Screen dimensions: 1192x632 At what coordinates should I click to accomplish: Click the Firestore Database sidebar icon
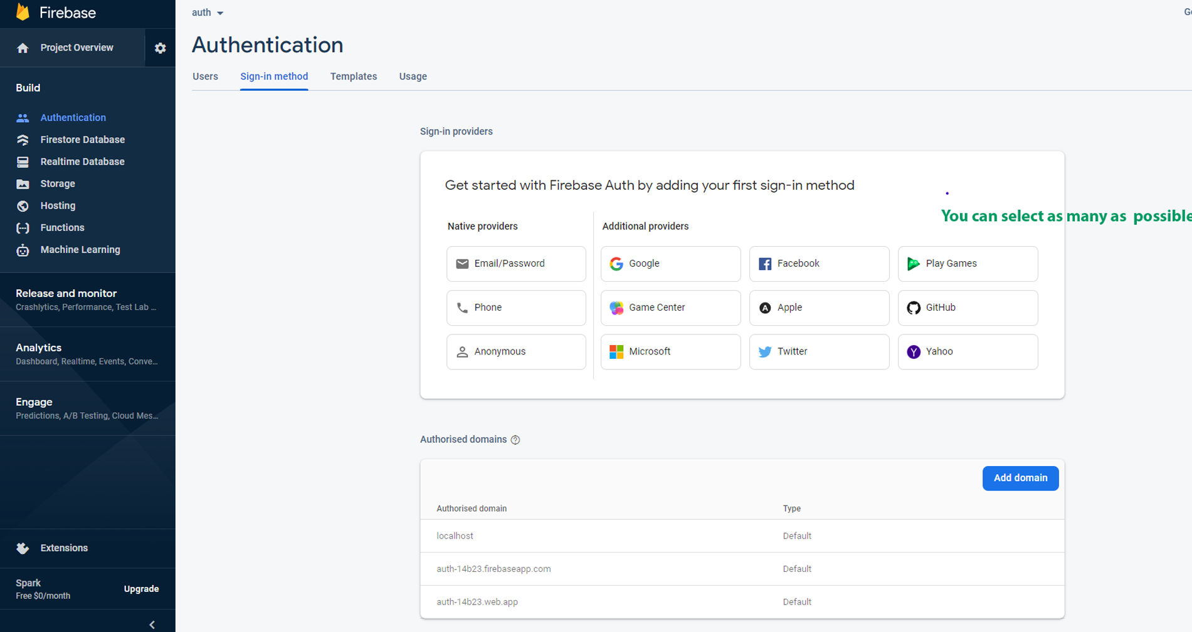(x=23, y=140)
